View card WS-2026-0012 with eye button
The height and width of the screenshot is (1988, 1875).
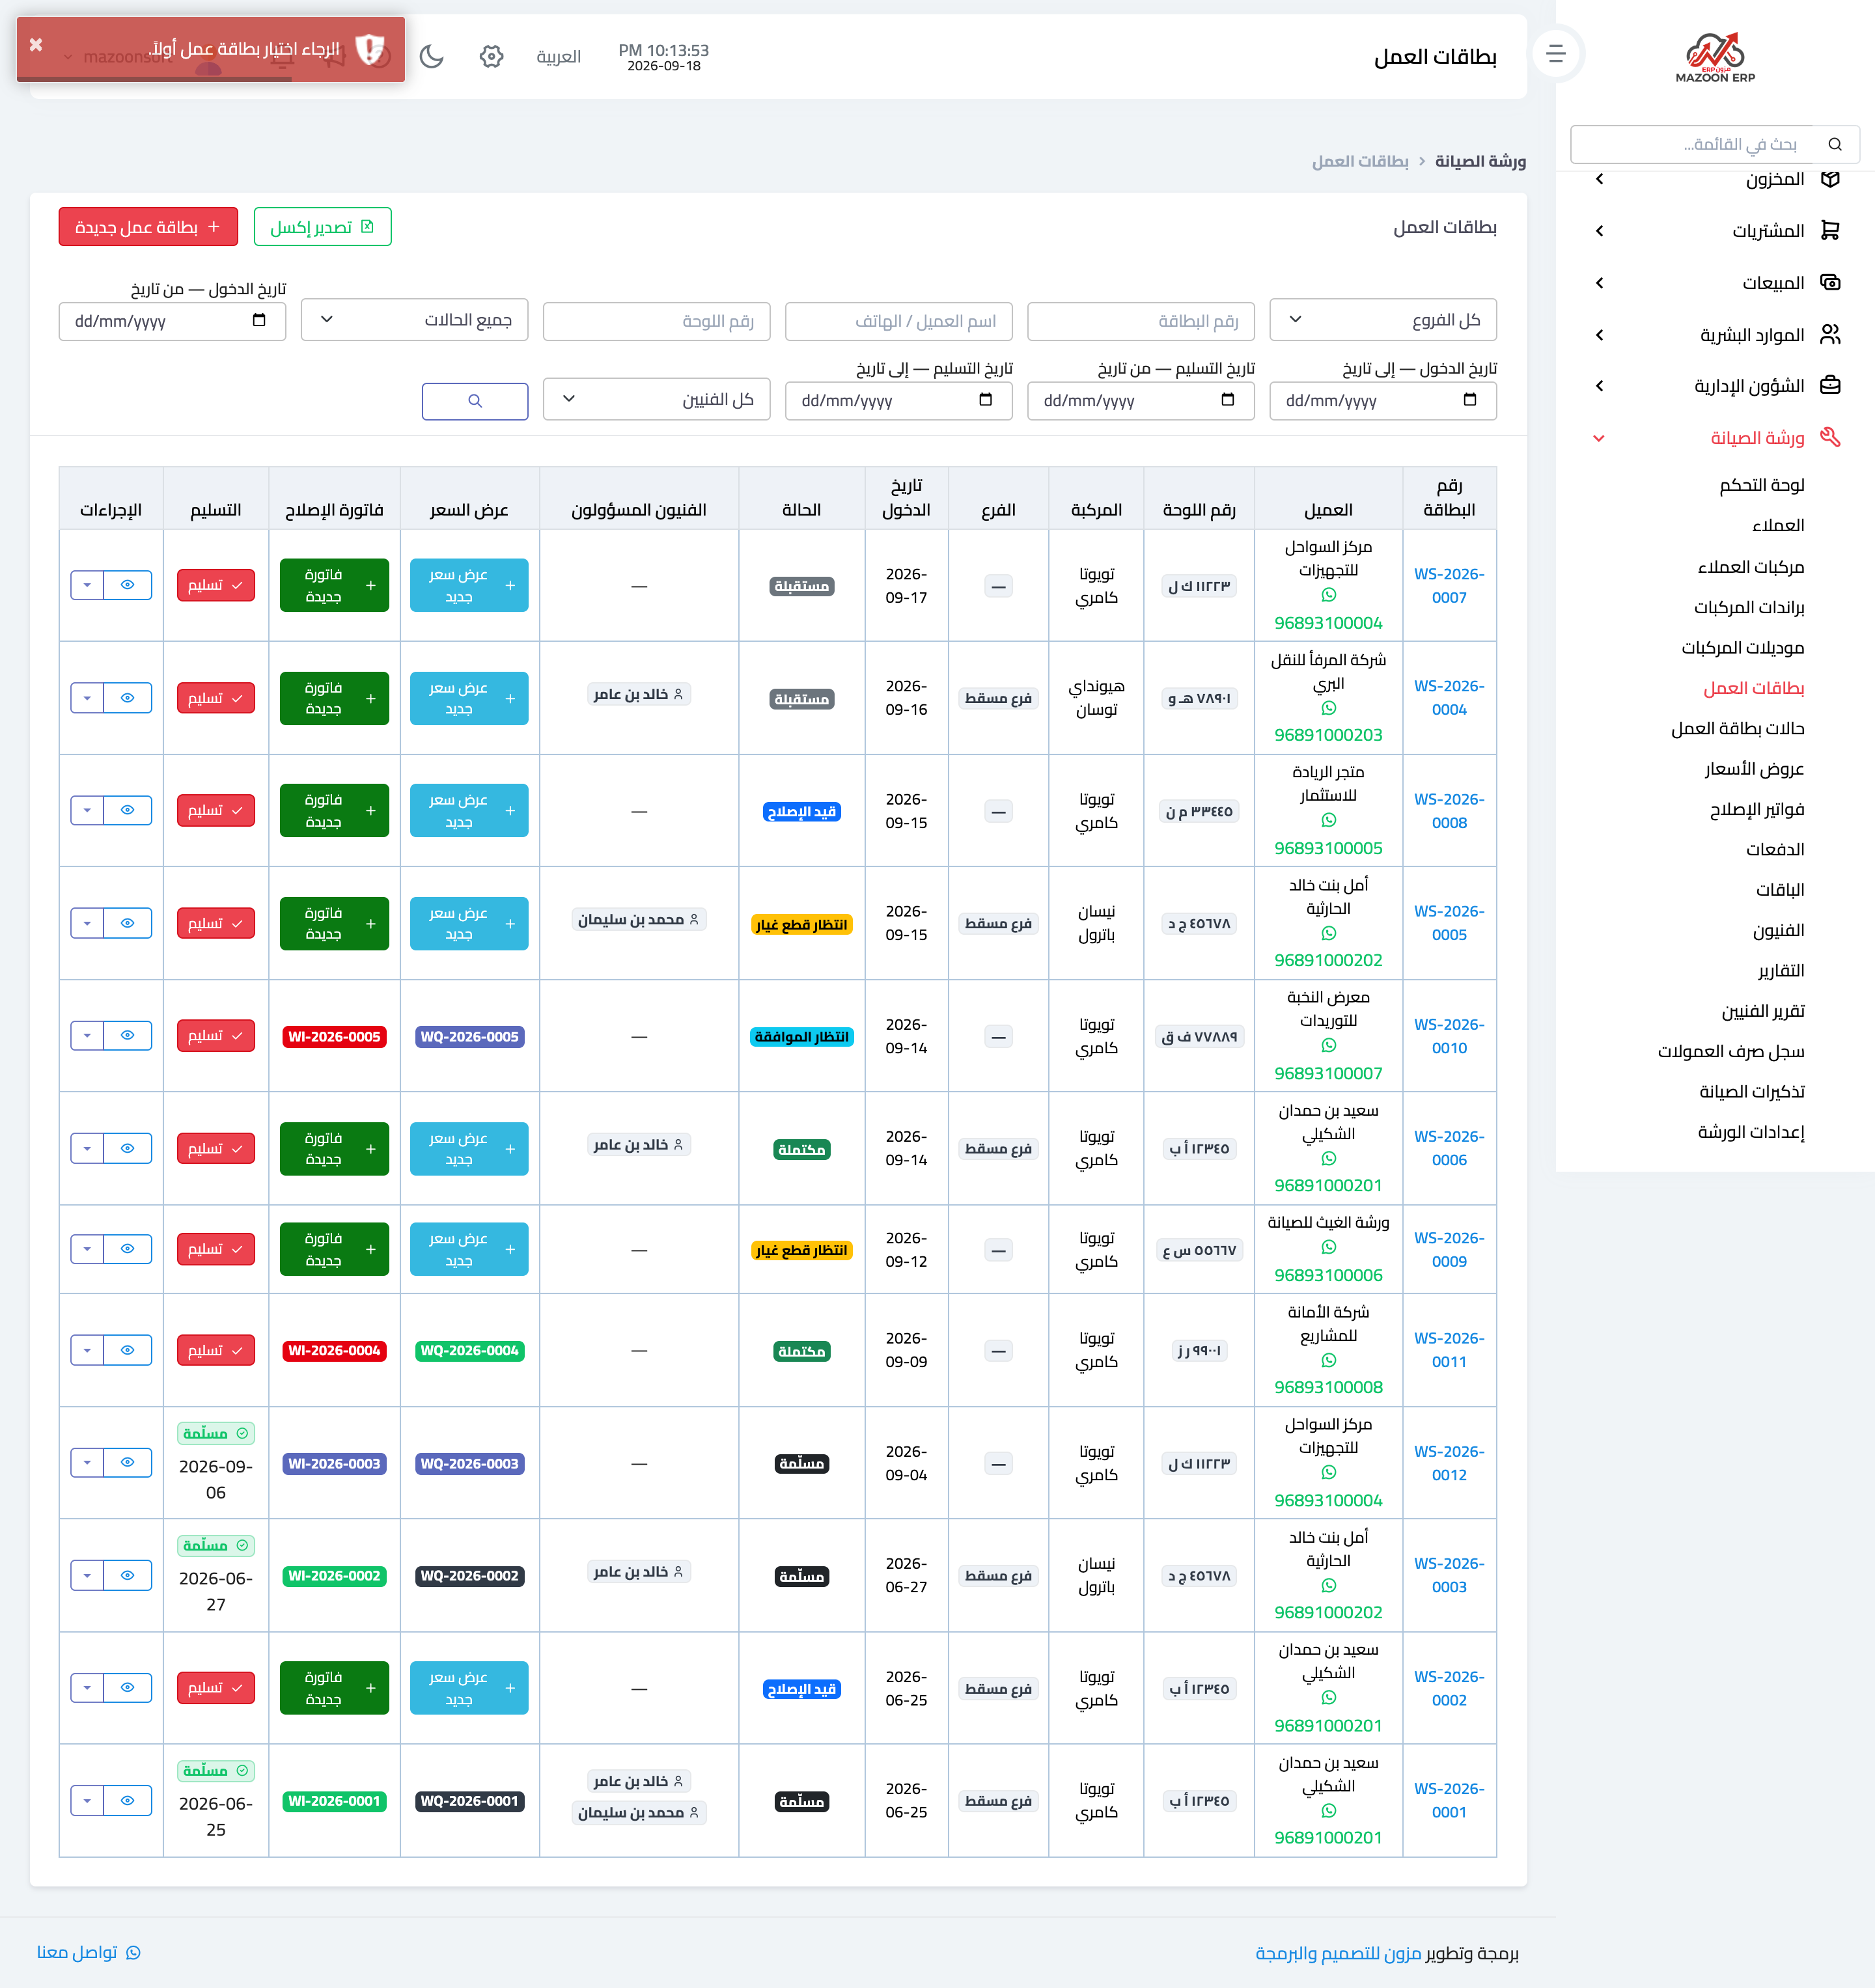point(127,1463)
